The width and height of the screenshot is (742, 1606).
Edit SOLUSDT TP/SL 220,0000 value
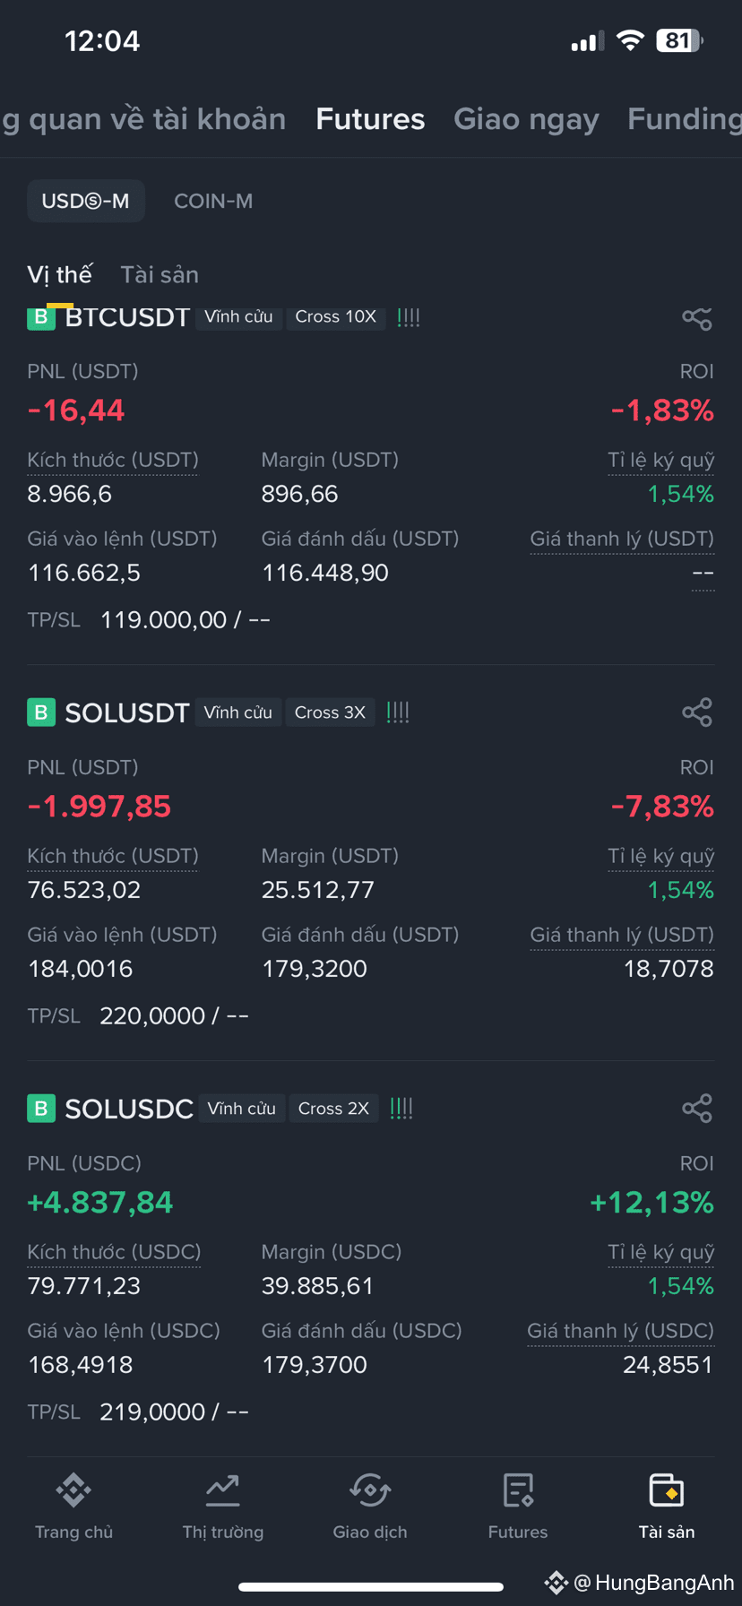174,1015
